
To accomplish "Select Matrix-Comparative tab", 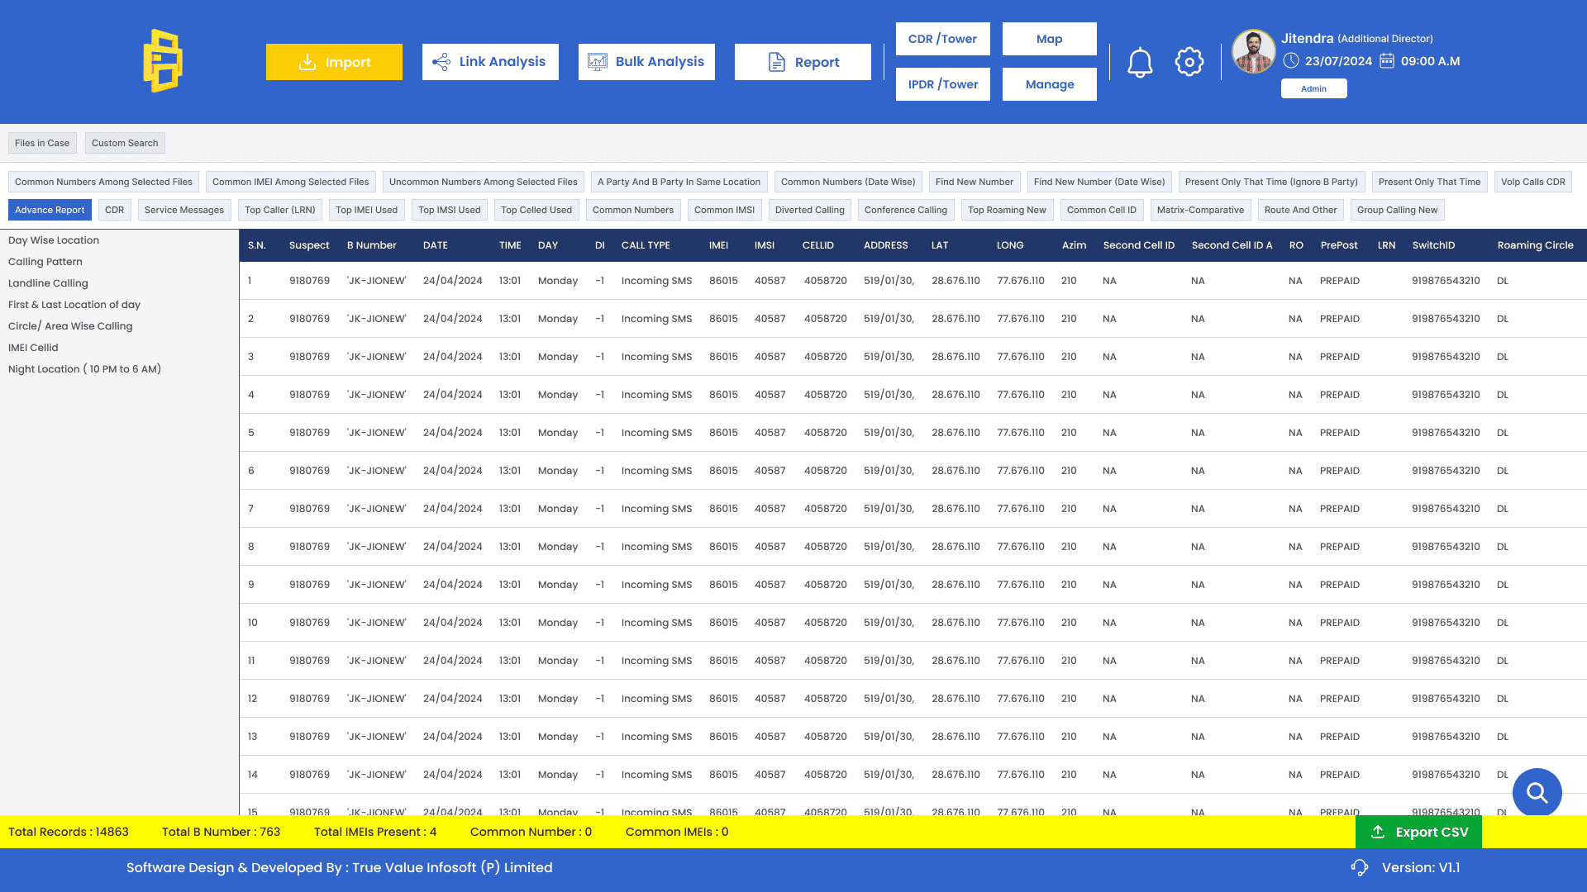I will [1200, 210].
